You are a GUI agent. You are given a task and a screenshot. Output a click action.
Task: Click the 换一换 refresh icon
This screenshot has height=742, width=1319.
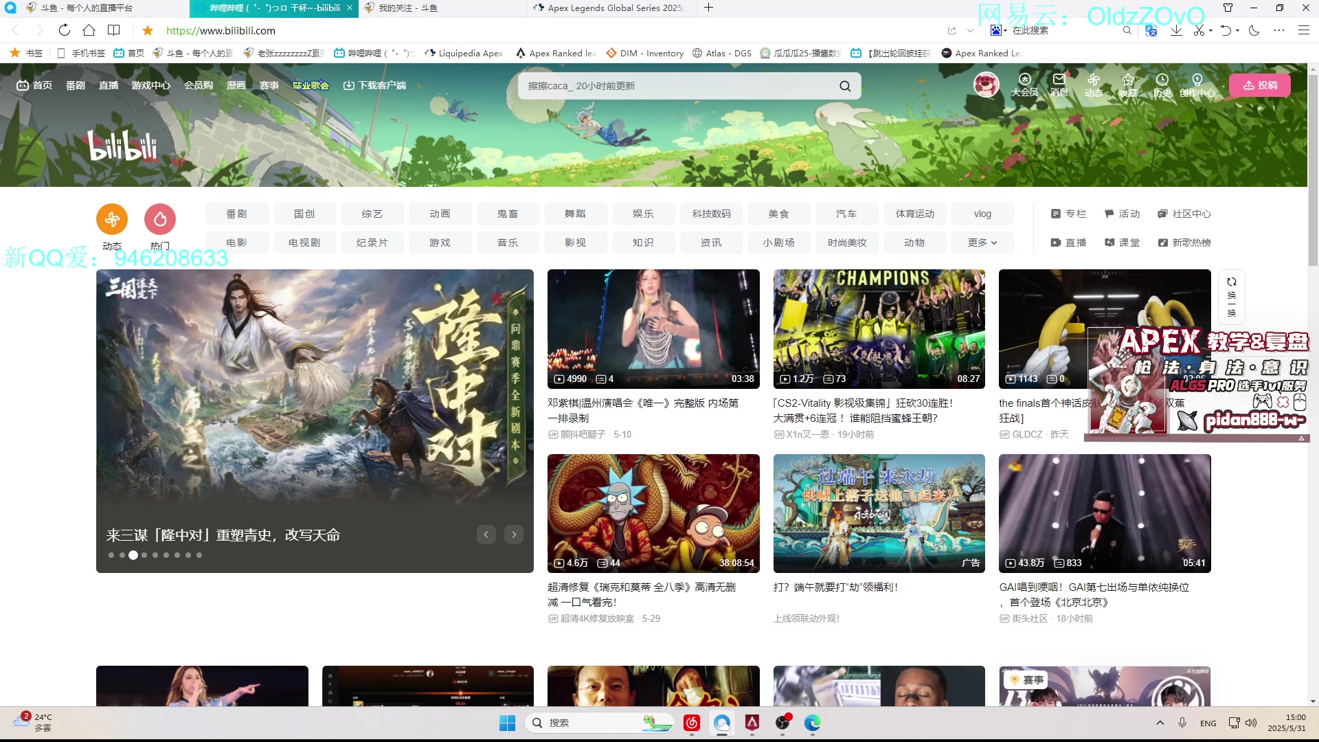point(1232,297)
